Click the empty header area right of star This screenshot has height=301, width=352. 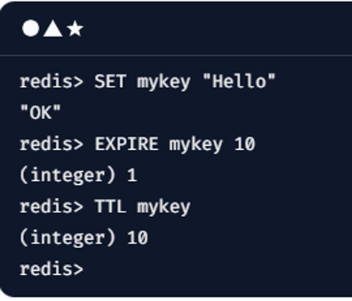click(218, 28)
